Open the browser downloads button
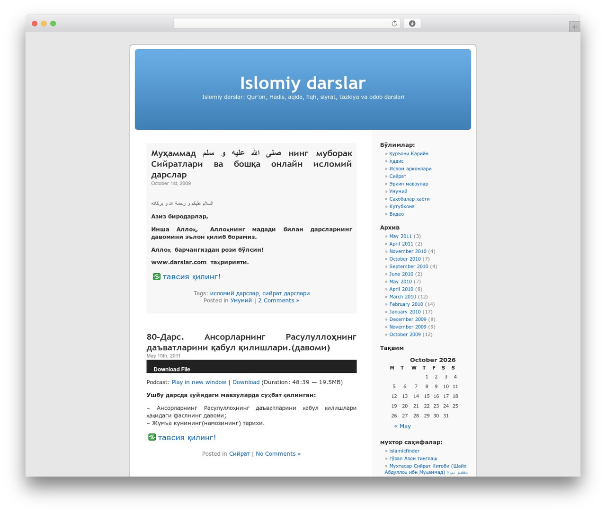The image size is (606, 513). 412,24
